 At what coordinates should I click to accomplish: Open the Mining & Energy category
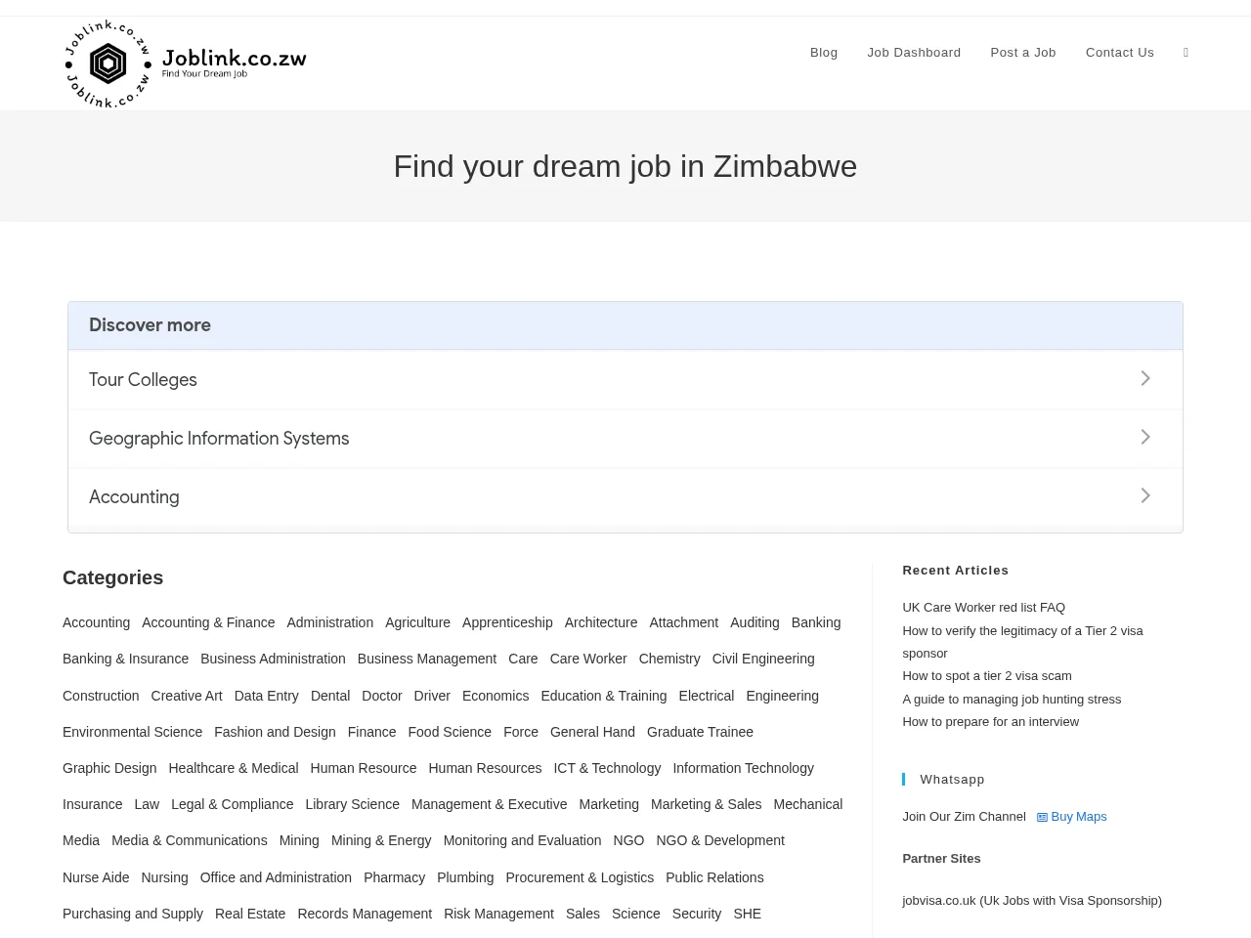(x=381, y=840)
